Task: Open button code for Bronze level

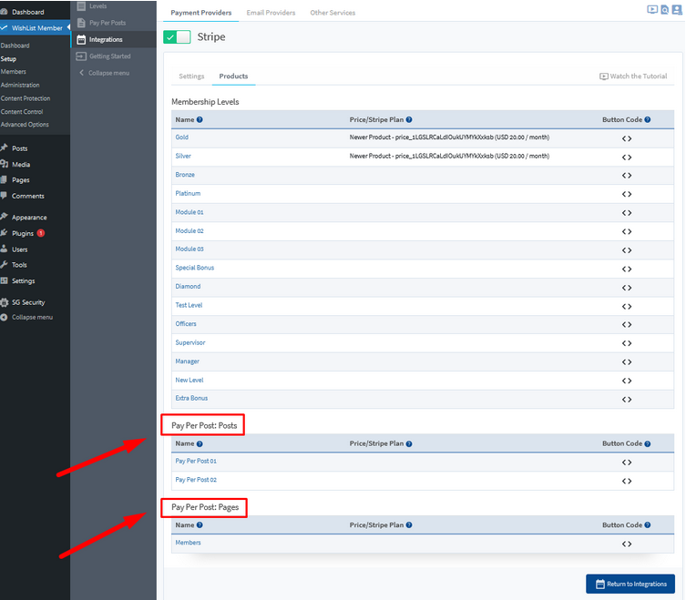Action: click(x=627, y=176)
